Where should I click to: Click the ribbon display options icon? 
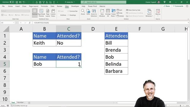click(170, 2)
